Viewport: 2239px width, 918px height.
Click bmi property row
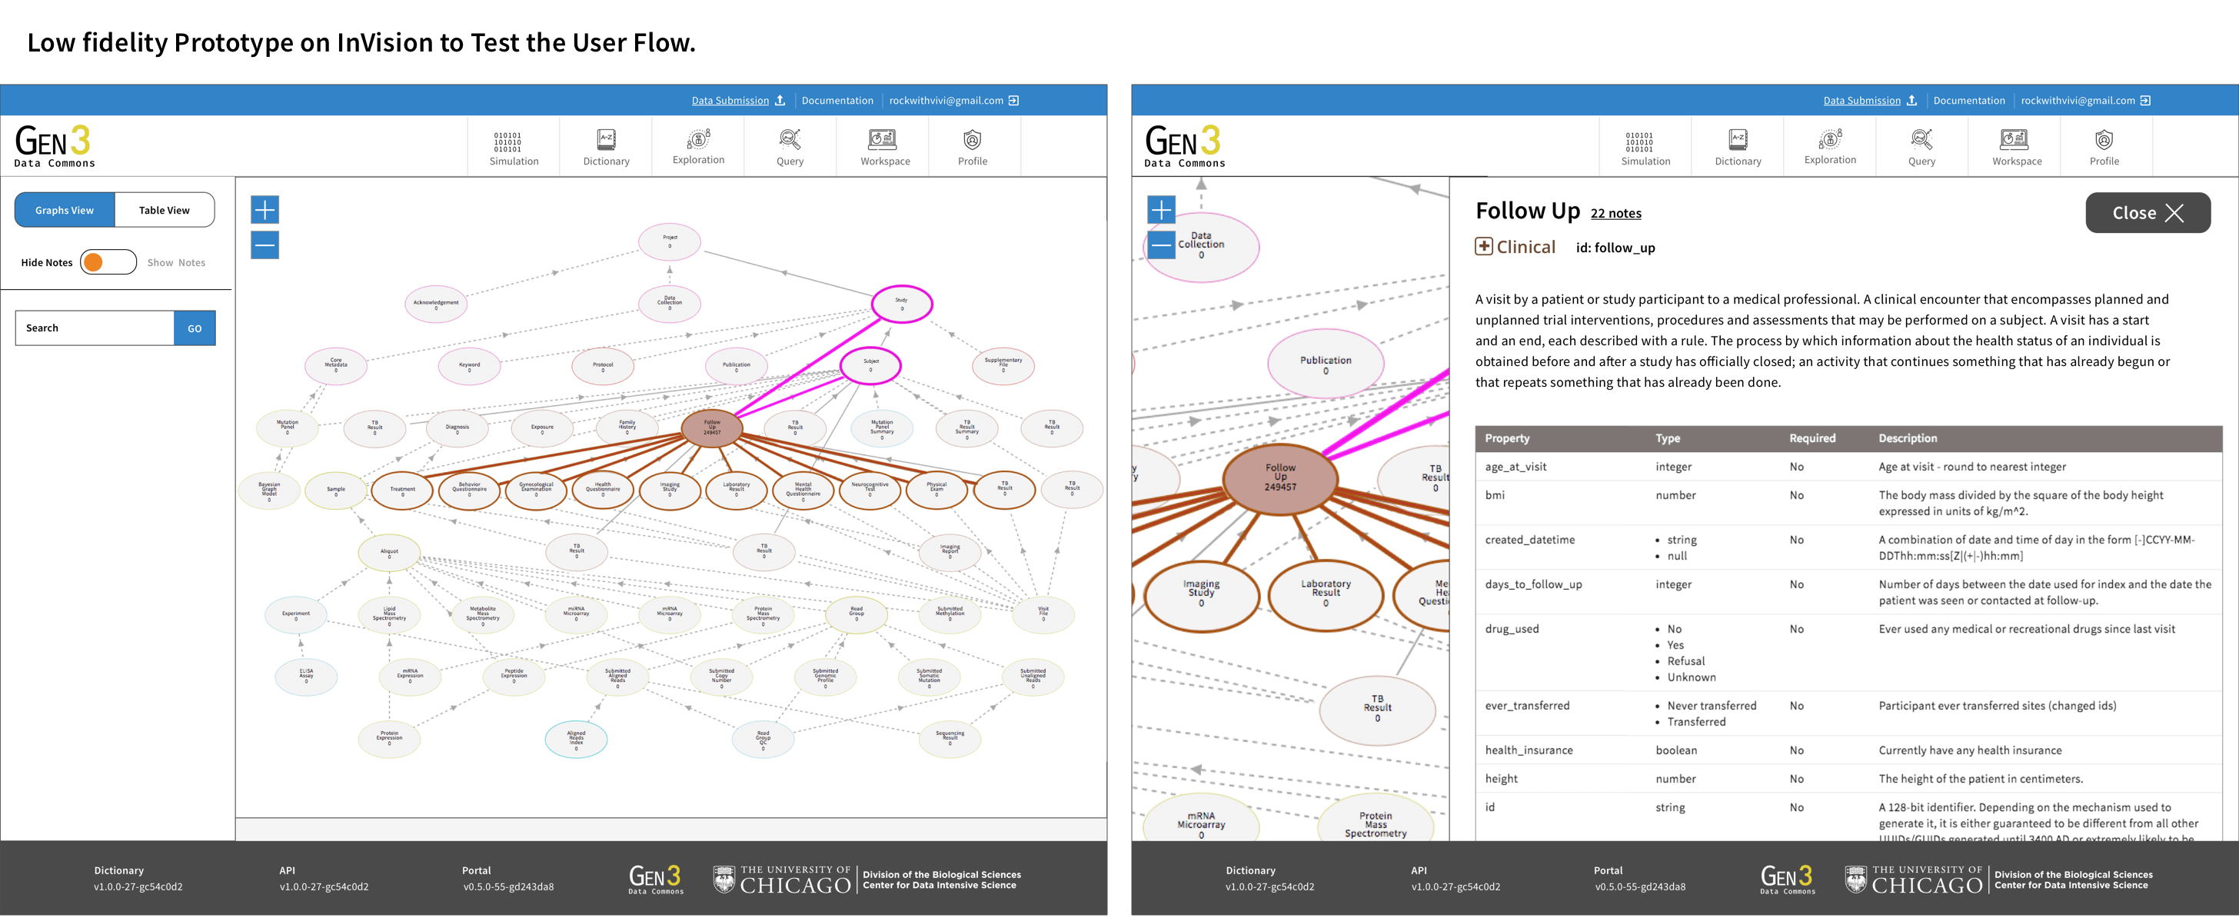pyautogui.click(x=1848, y=504)
